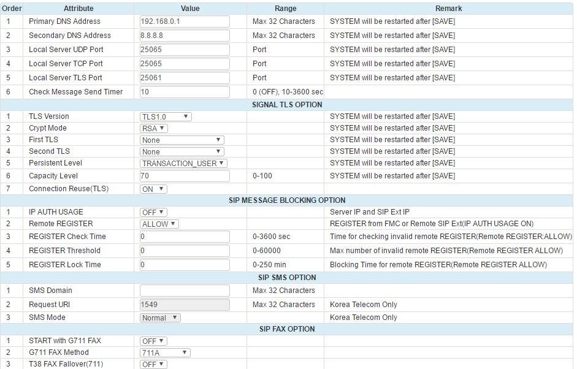Click the Primary DNS Address field
Viewport: 577px width, 369px height.
[x=185, y=21]
